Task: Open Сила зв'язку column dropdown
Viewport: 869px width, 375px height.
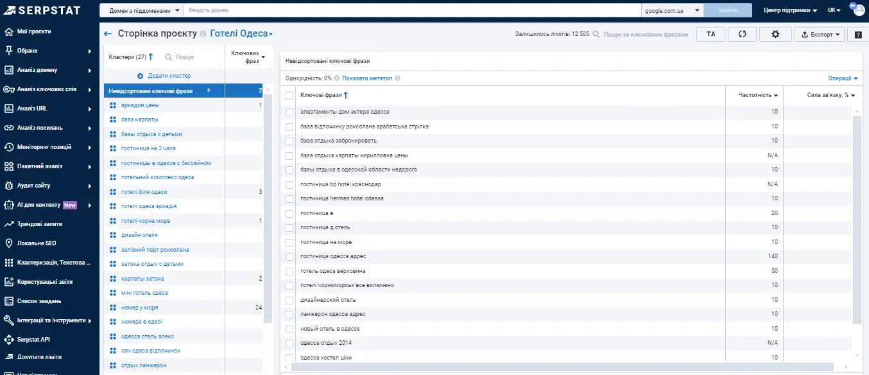Action: coord(831,95)
